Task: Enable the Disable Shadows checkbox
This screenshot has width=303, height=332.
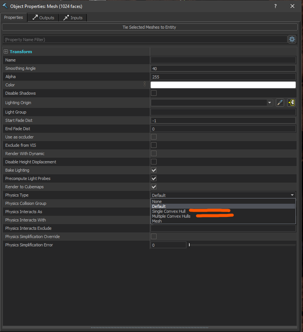Action: coord(154,93)
